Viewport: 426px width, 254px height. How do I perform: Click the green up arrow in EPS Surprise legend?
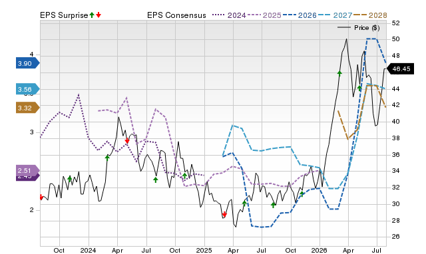tap(92, 15)
